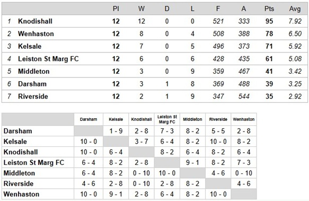Viewport: 309px width, 201px height.
Task: Open Darsham vs Riverside 5 - 5 result
Action: pyautogui.click(x=218, y=131)
